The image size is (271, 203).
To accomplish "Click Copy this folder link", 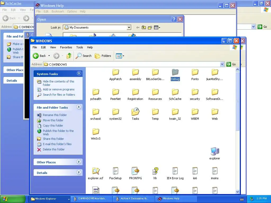I will click(53, 126).
